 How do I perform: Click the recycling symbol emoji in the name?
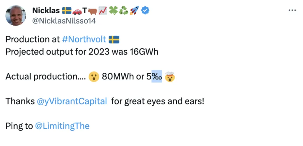pyautogui.click(x=123, y=11)
